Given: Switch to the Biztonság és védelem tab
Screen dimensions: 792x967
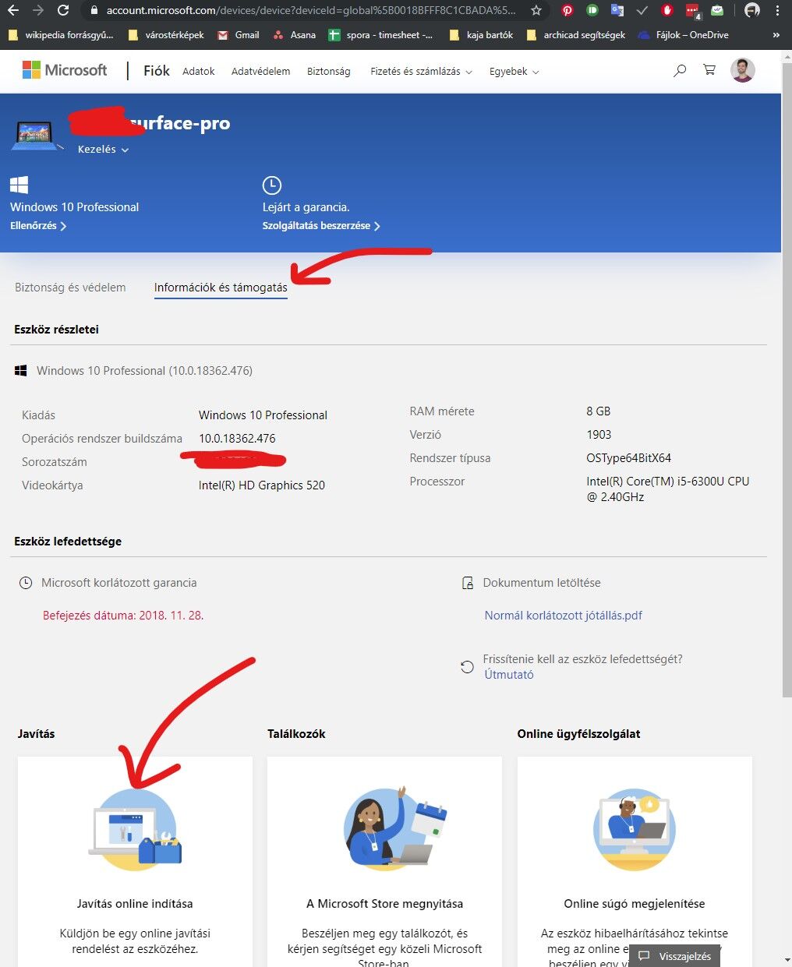Looking at the screenshot, I should [x=70, y=288].
